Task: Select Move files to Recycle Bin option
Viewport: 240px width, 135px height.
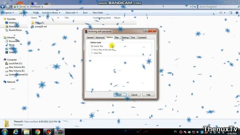Action: (92, 50)
